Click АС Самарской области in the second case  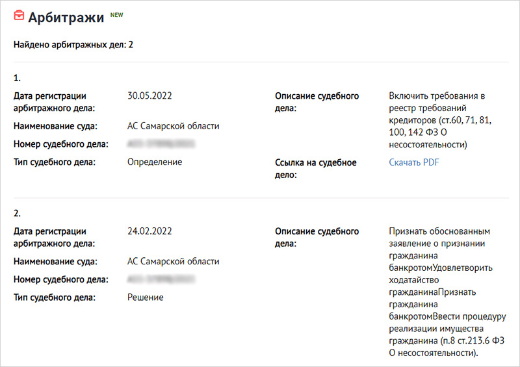pos(174,261)
